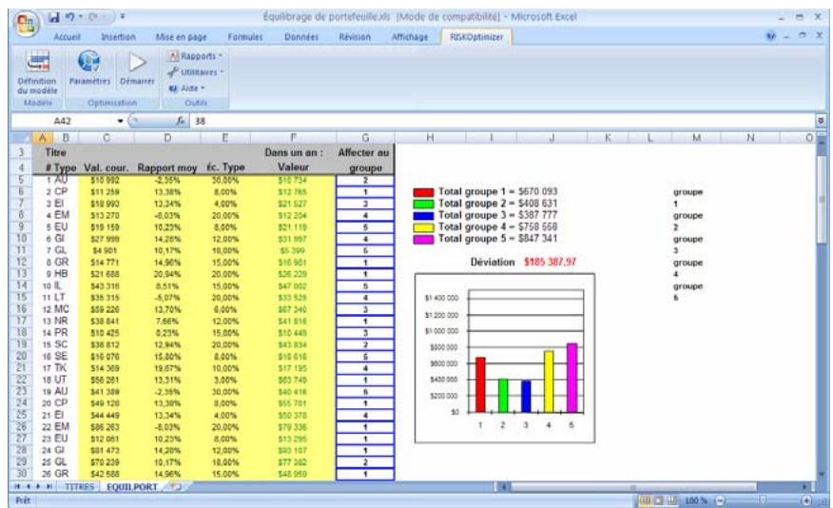Open the Données tab
Image resolution: width=833 pixels, height=508 pixels.
pyautogui.click(x=301, y=37)
